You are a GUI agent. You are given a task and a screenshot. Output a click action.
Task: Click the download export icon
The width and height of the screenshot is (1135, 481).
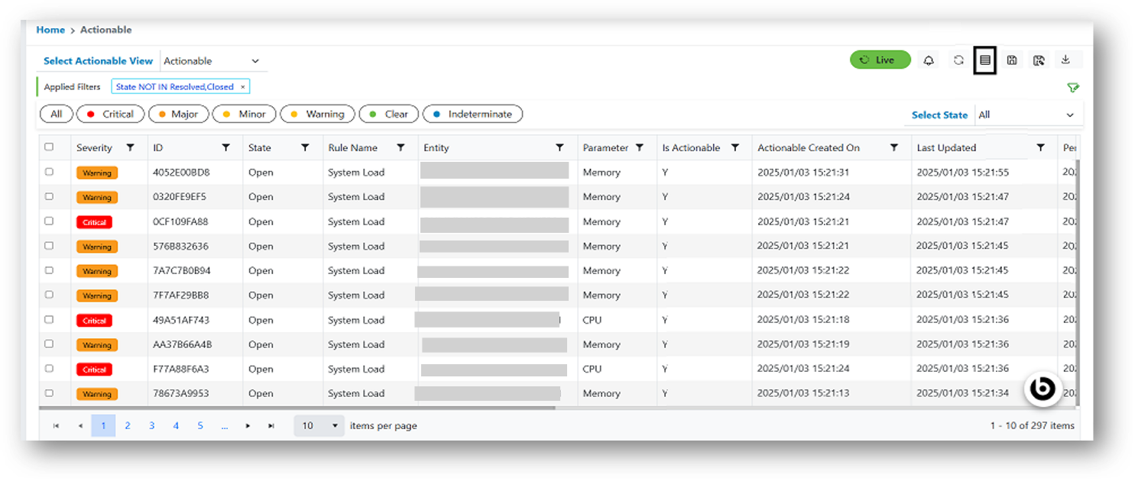pos(1066,60)
